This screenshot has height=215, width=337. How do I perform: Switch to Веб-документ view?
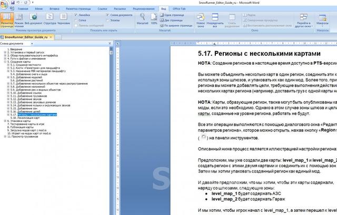tap(34, 19)
